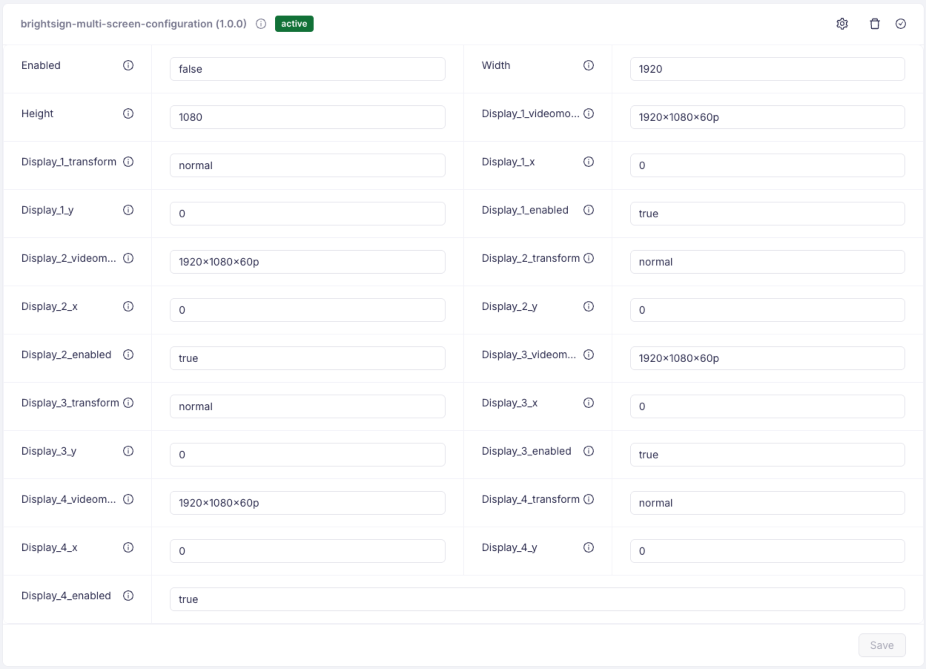Click info icon beside Width label
This screenshot has width=926, height=669.
[x=588, y=65]
